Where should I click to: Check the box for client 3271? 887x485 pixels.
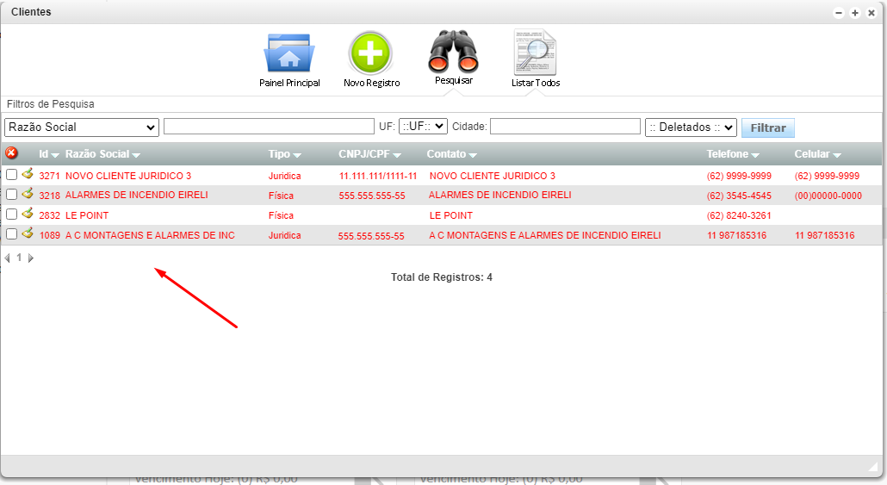pos(12,175)
